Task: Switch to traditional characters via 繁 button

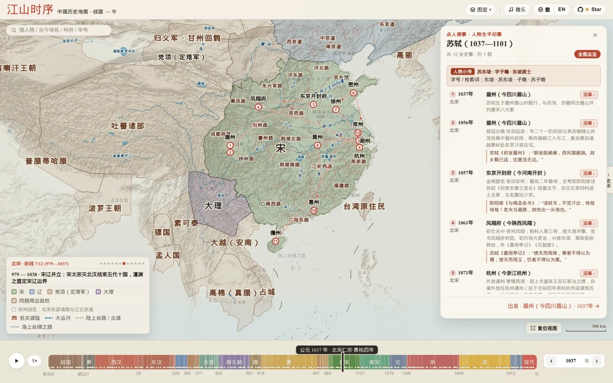Action: [x=544, y=10]
